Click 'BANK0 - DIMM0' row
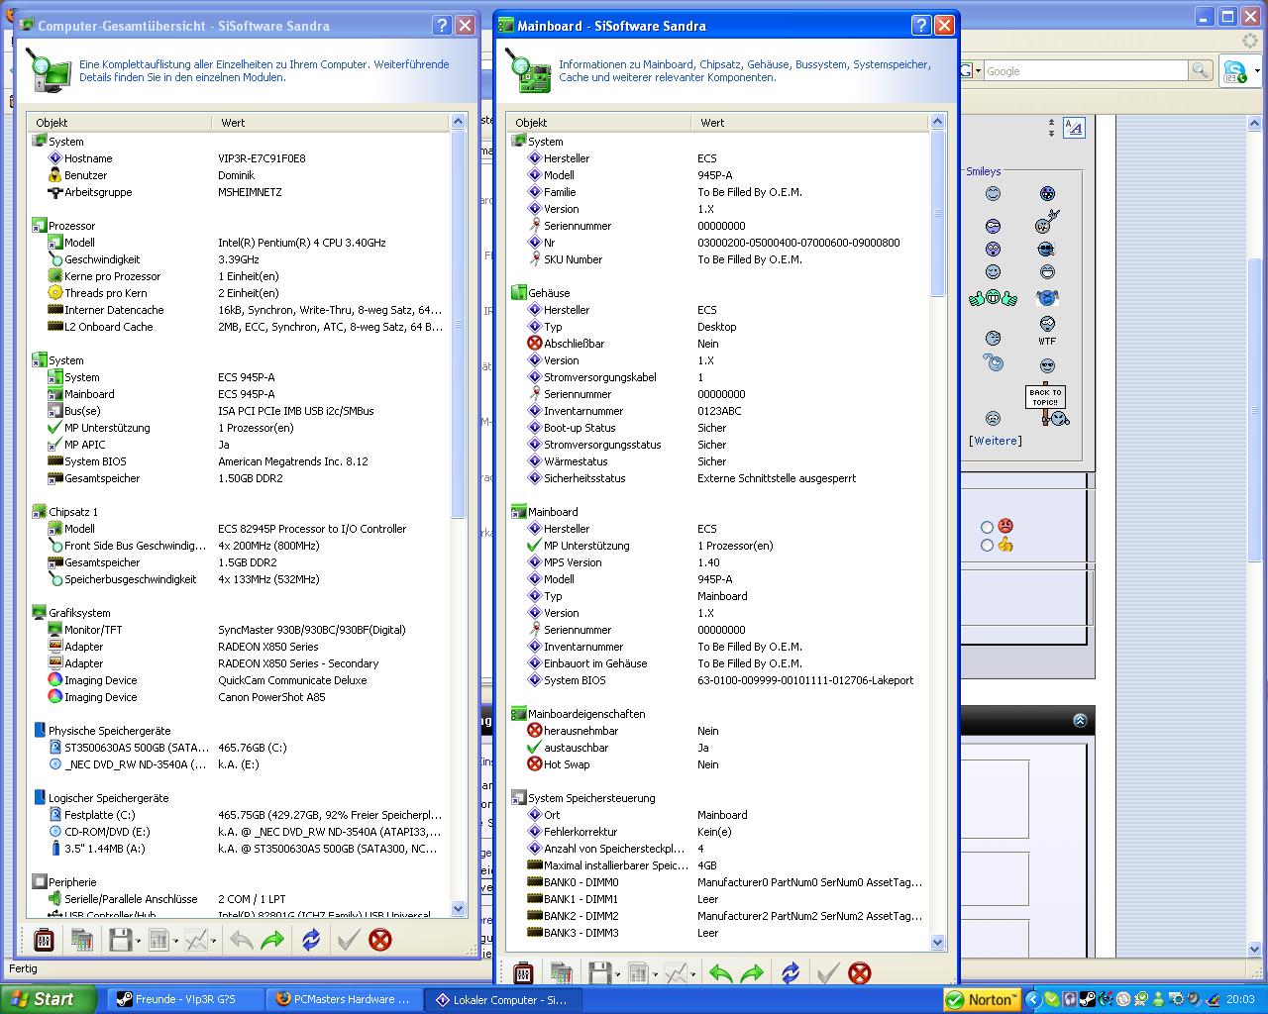Viewport: 1268px width, 1014px height. pos(718,882)
